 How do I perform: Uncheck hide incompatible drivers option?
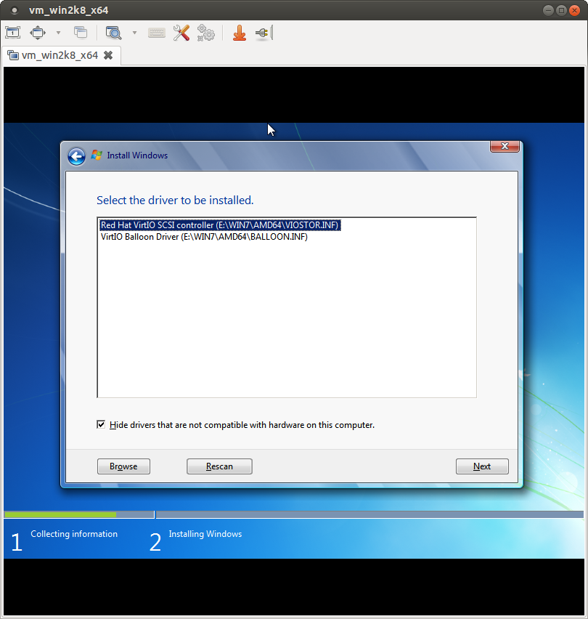101,424
